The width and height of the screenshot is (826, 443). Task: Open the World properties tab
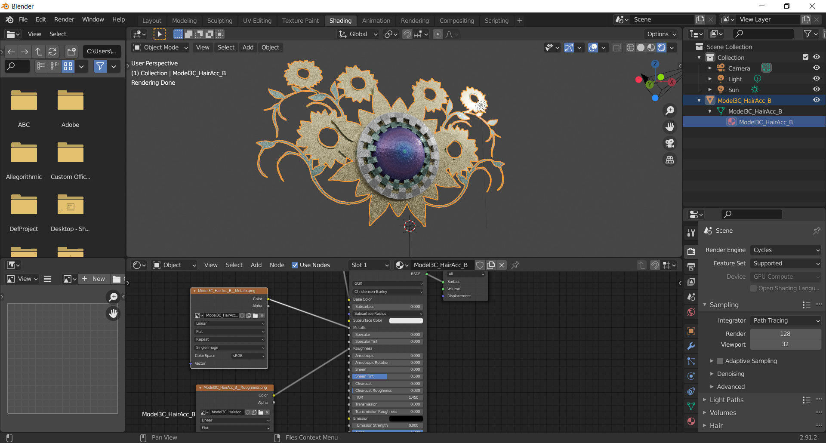tap(691, 312)
